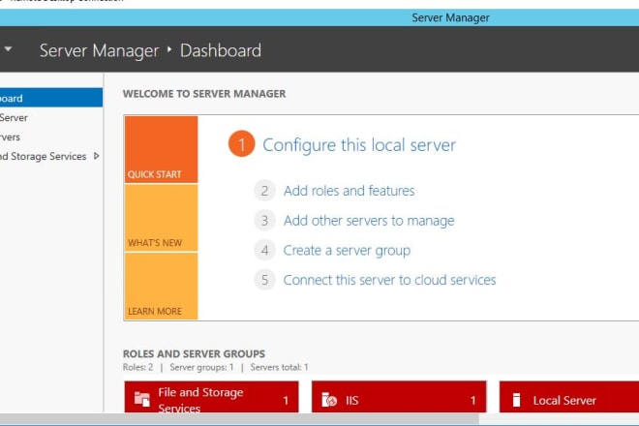Select the Learn More tile
The height and width of the screenshot is (426, 639).
pos(161,287)
